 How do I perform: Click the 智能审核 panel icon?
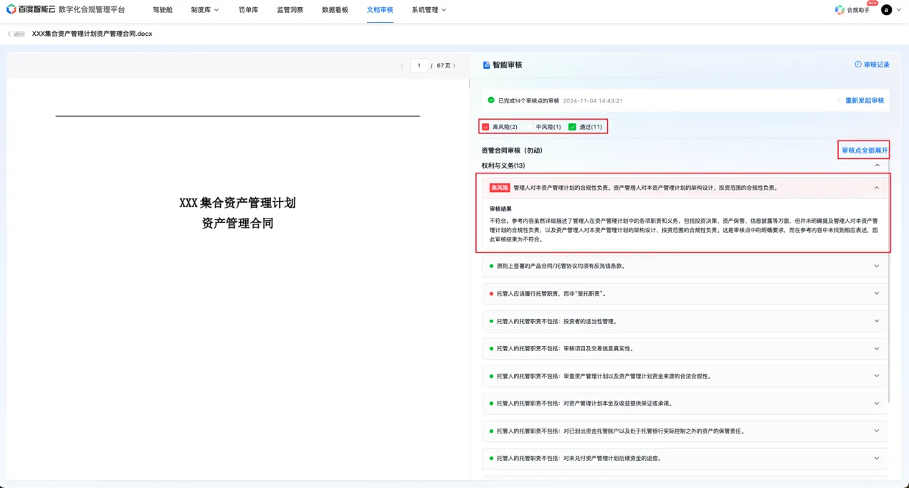tap(486, 64)
